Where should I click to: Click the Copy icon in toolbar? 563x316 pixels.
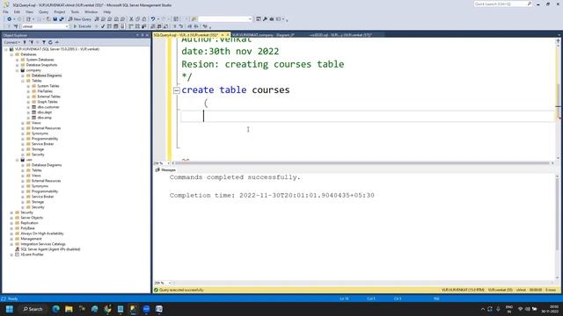[137, 19]
